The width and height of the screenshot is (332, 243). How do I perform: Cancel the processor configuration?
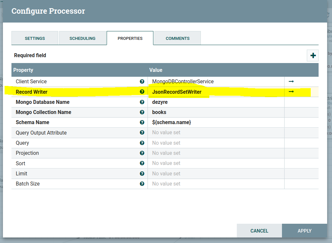[x=259, y=231]
